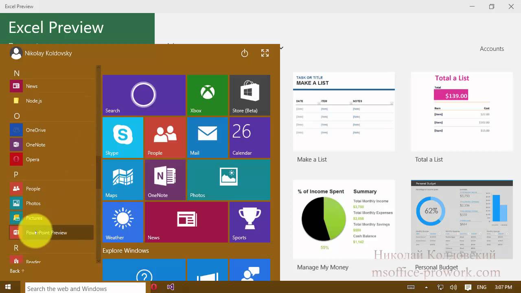The height and width of the screenshot is (293, 521).
Task: Open the help question mark tile
Action: point(144,270)
